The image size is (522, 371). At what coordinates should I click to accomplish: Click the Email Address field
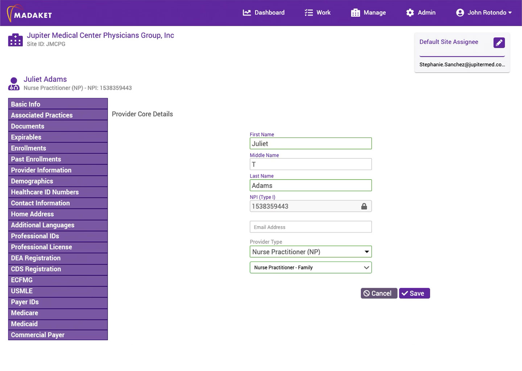pos(311,227)
